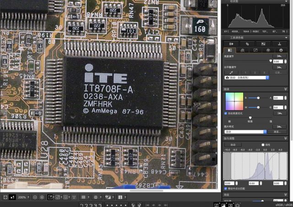Click the gamma shadow point value field
293x207 pixels.
(229, 183)
